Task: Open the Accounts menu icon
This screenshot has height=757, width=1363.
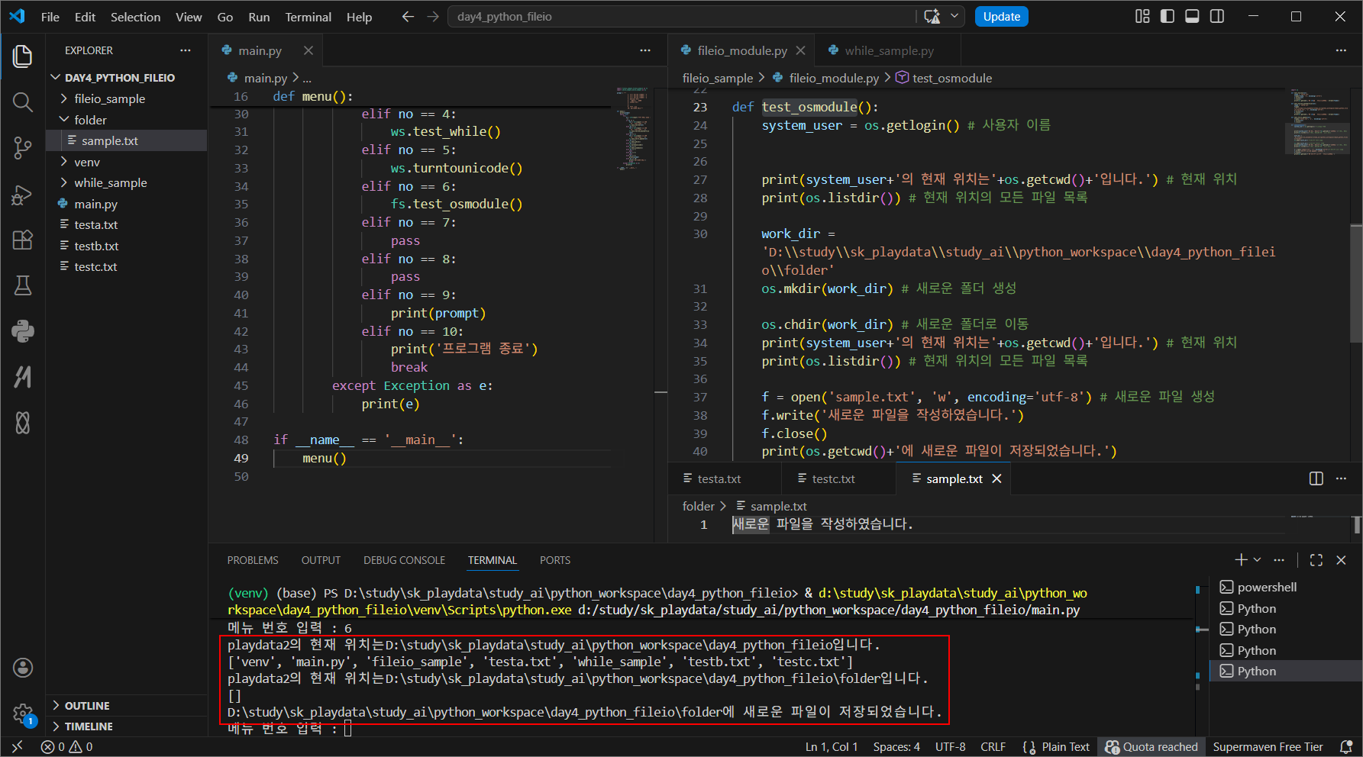Action: coord(23,668)
